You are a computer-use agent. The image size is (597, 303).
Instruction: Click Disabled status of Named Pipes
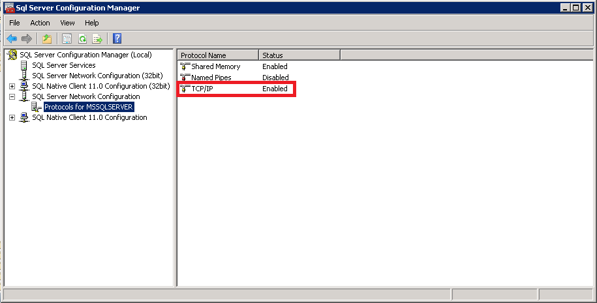tap(275, 78)
